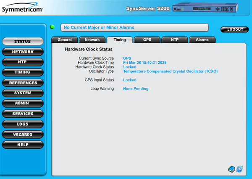The image size is (252, 179).
Task: Open the SERVICES sidebar menu
Action: pyautogui.click(x=22, y=114)
